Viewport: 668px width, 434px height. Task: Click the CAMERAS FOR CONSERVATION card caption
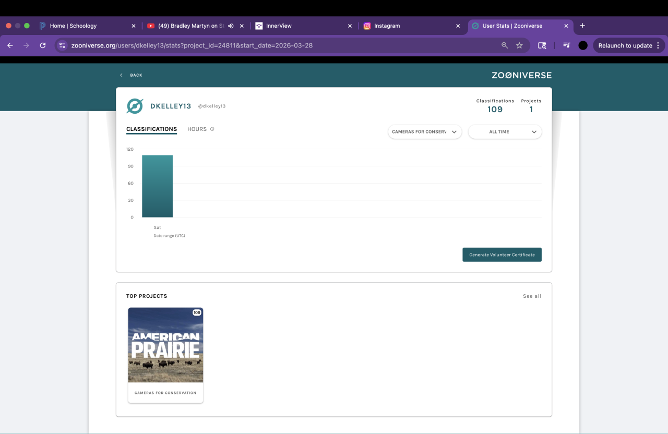(x=165, y=393)
